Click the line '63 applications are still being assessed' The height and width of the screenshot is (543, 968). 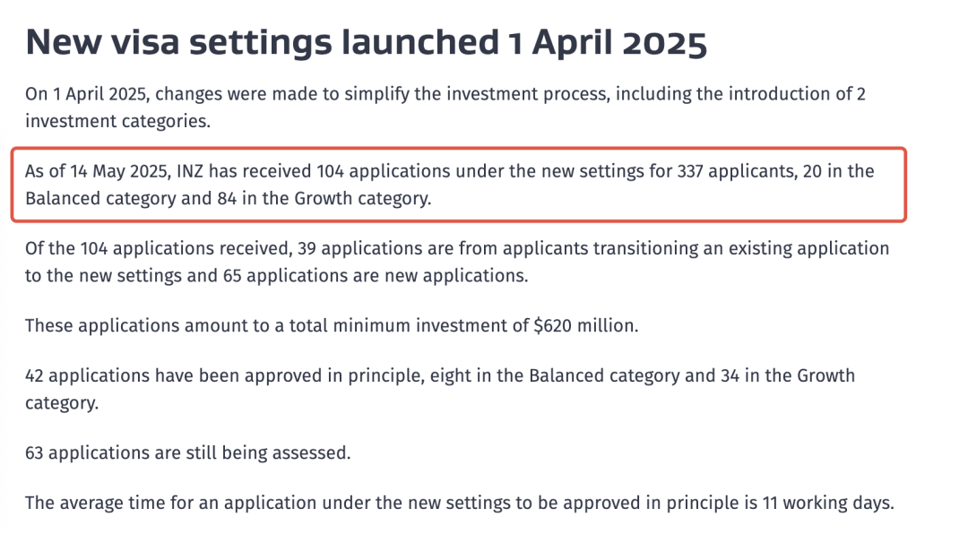click(187, 452)
